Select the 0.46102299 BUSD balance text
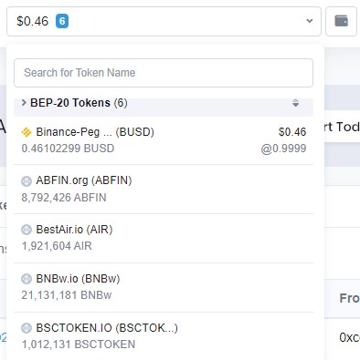360x360 pixels. tap(68, 149)
